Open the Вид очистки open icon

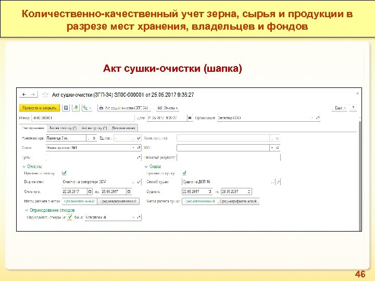tap(139, 182)
